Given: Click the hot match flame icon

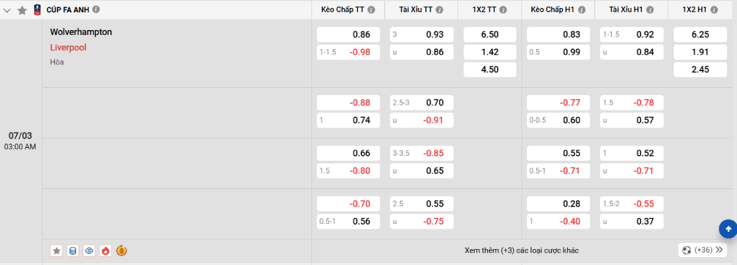Looking at the screenshot, I should point(105,250).
